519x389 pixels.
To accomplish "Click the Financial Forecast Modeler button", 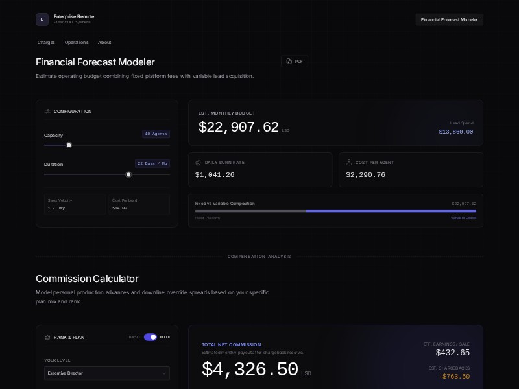I will [x=449, y=19].
